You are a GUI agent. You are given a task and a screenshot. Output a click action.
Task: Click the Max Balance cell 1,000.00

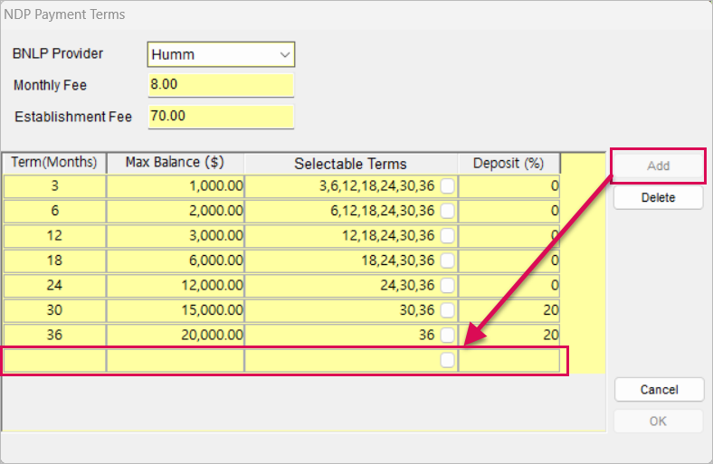tap(176, 186)
